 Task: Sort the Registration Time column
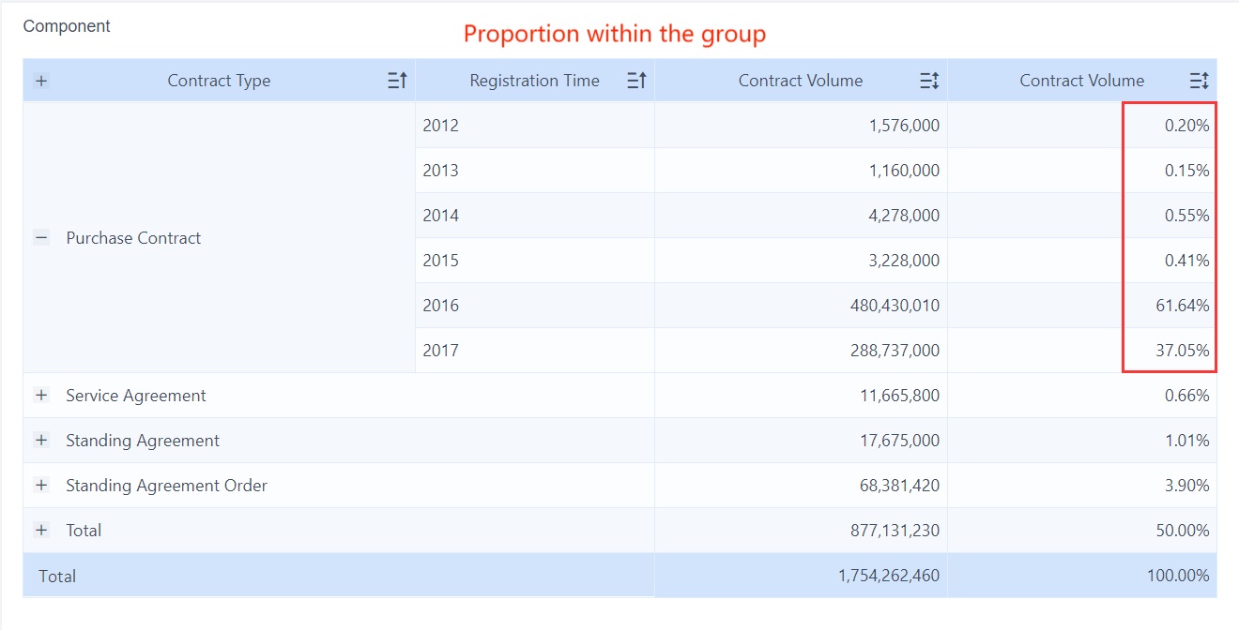pyautogui.click(x=636, y=81)
